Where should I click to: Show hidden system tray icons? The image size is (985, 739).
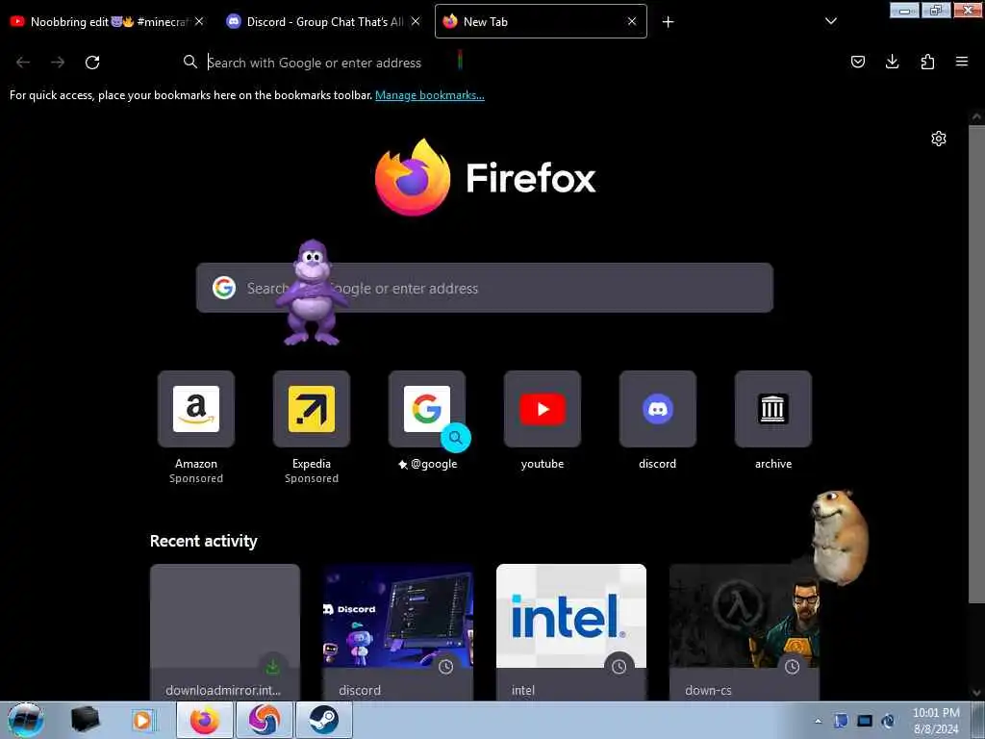[818, 721]
